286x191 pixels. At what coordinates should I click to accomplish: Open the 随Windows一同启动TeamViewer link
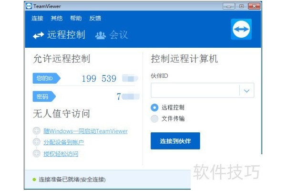click(x=85, y=131)
